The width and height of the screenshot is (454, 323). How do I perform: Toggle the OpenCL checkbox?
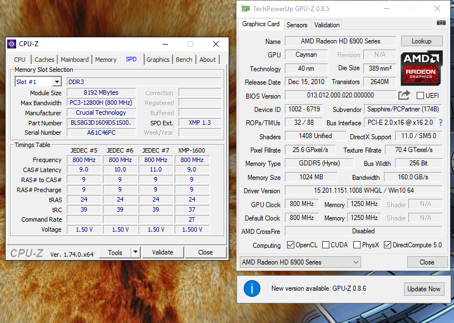pos(290,245)
